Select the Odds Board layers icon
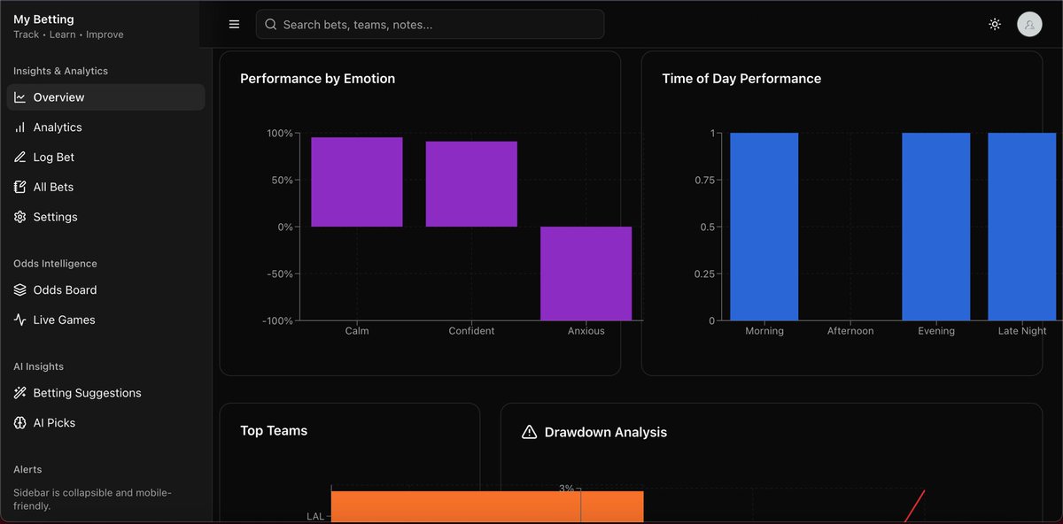Image resolution: width=1063 pixels, height=524 pixels. click(20, 289)
